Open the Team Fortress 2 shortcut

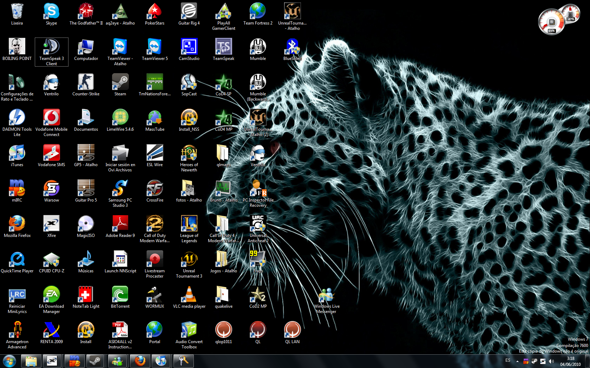(x=258, y=12)
